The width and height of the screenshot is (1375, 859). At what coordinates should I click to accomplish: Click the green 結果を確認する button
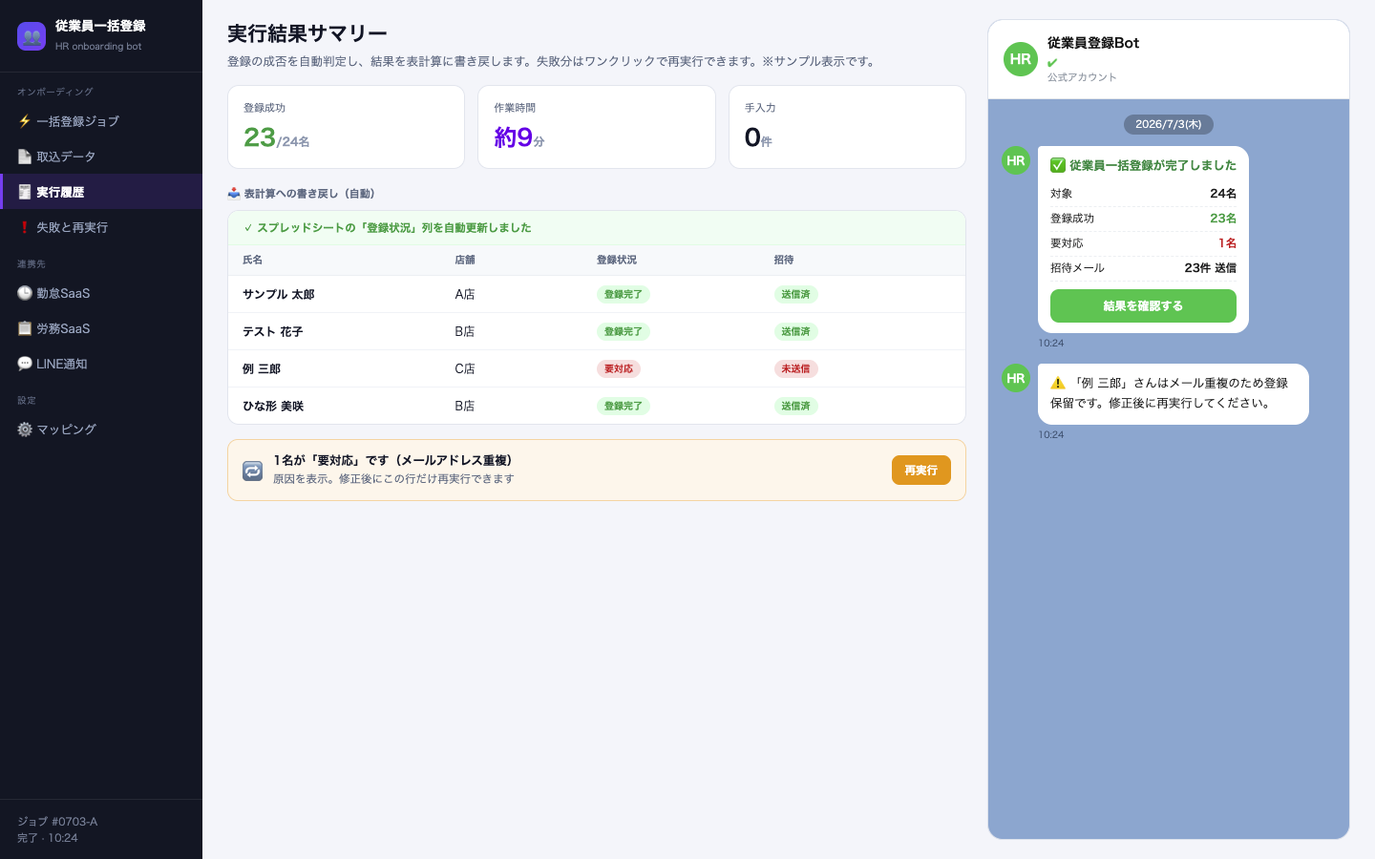1143,306
